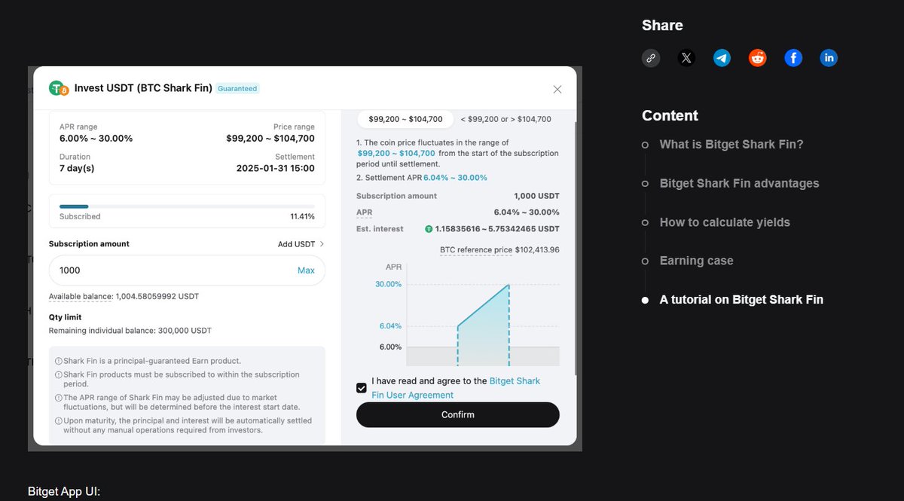This screenshot has width=904, height=501.
Task: Click '6.04%' label on APR chart
Action: [x=389, y=326]
